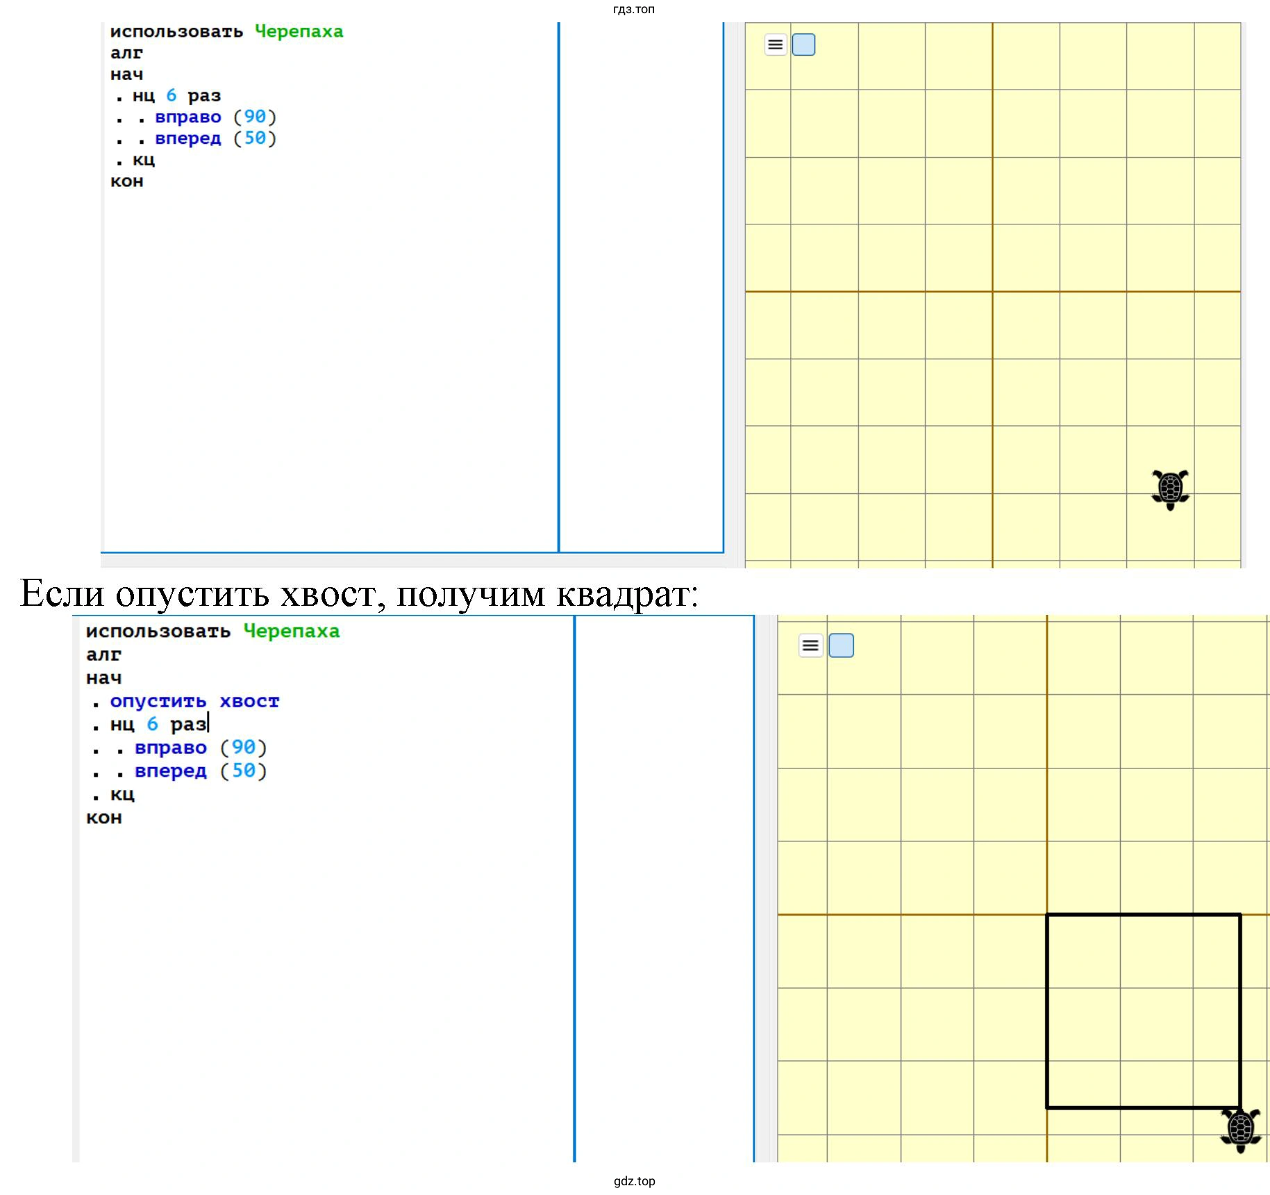Viewport: 1270px width, 1195px height.
Task: Click 'вперед' in the top editor code
Action: (187, 139)
